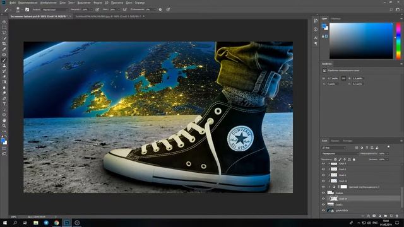Toggle lock transparent pixels in Layers panel

tap(335, 160)
